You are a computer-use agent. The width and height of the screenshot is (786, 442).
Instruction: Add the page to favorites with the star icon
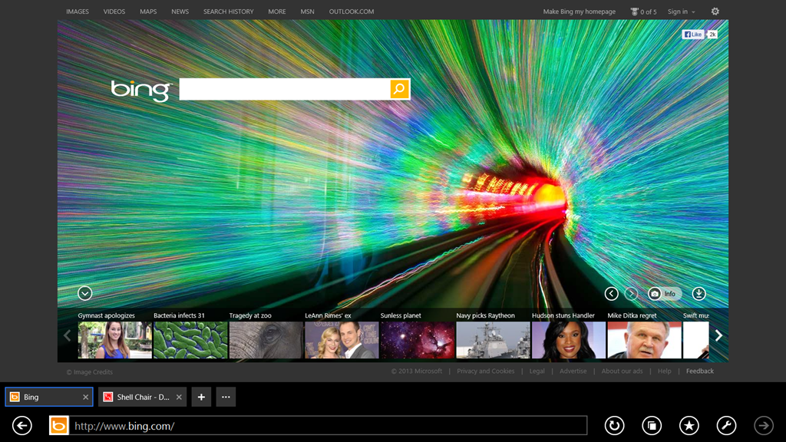point(689,425)
